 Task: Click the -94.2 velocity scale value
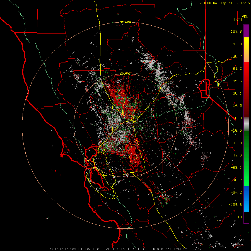(236, 192)
